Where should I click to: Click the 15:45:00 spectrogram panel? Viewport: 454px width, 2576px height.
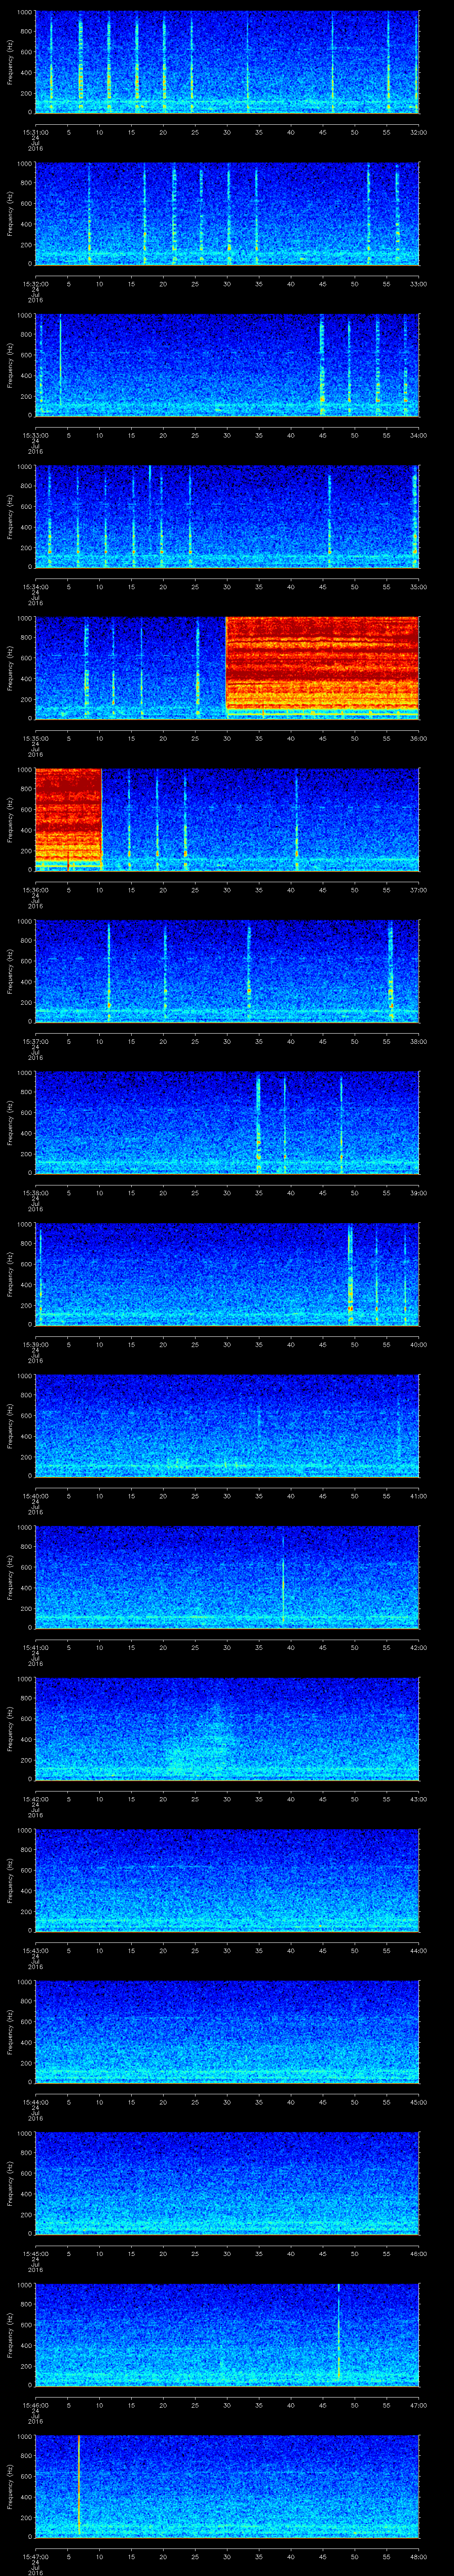click(x=227, y=2183)
